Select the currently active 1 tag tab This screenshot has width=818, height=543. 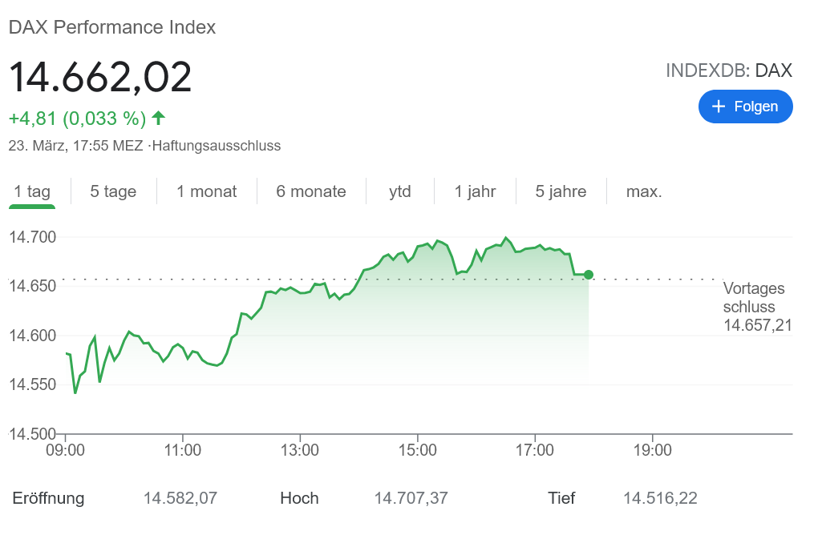pos(32,191)
